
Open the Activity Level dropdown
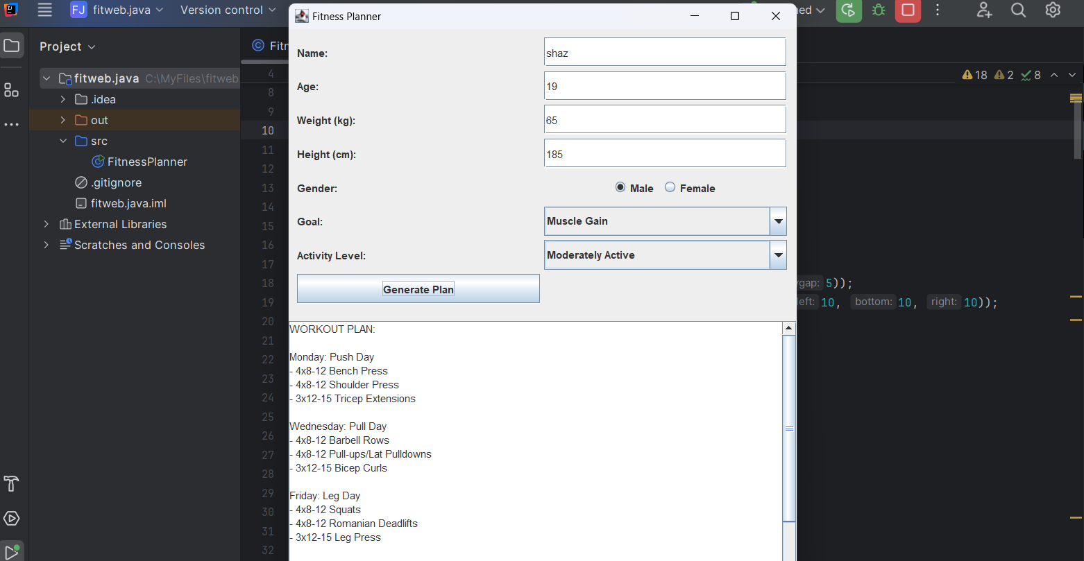(665, 255)
